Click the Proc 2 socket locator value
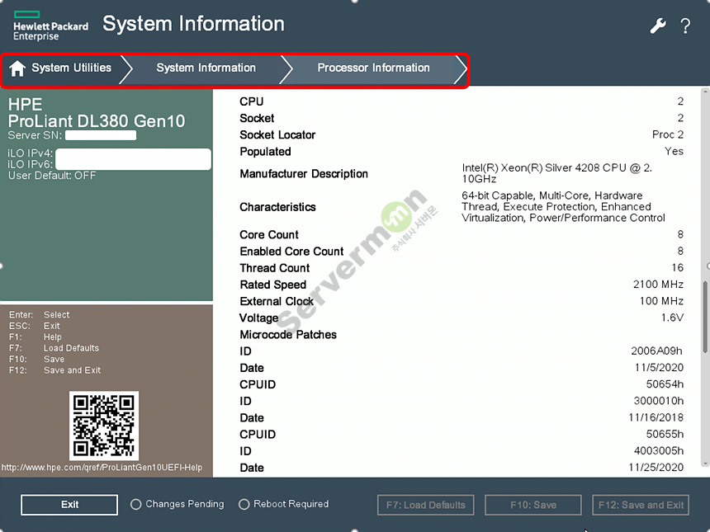 [x=668, y=134]
